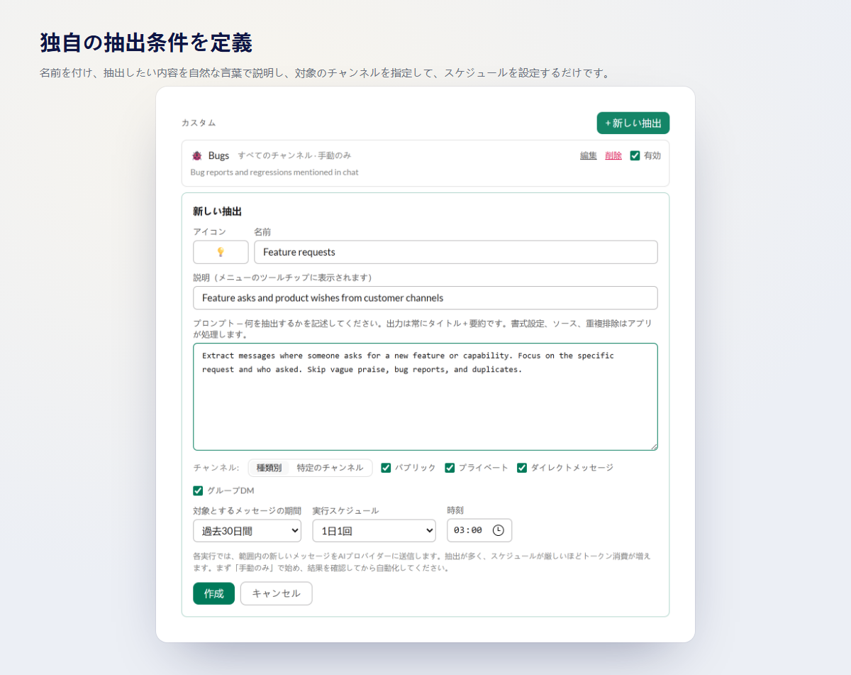Click the 実行スケジュール label
The width and height of the screenshot is (851, 675).
[345, 510]
